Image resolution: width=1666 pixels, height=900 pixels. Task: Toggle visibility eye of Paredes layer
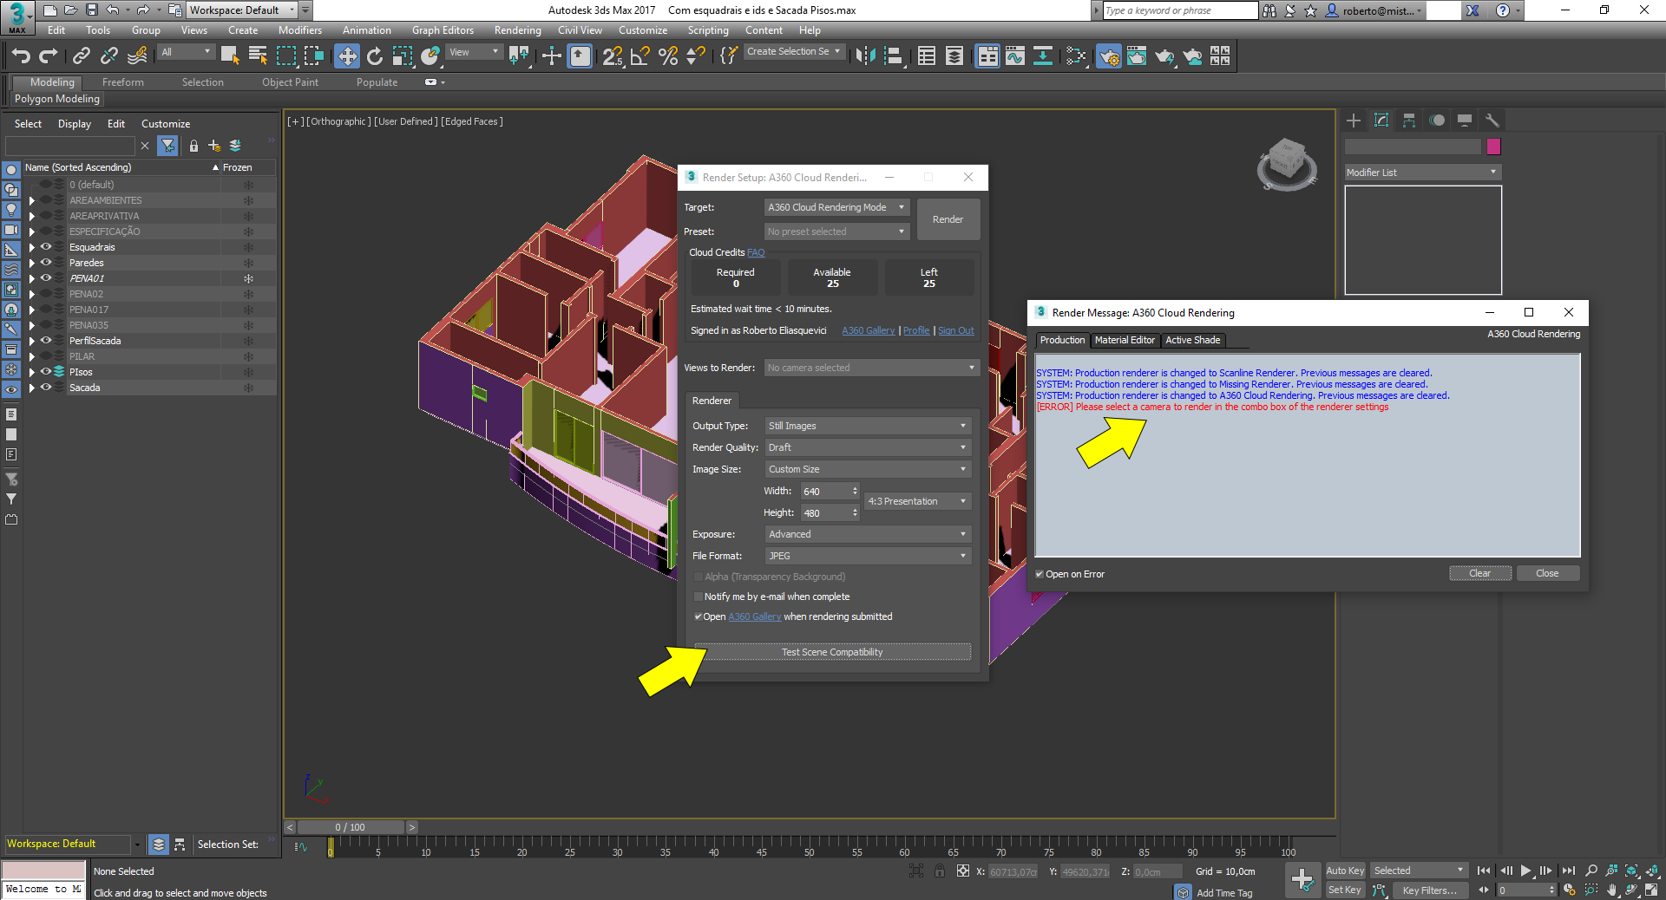point(46,263)
